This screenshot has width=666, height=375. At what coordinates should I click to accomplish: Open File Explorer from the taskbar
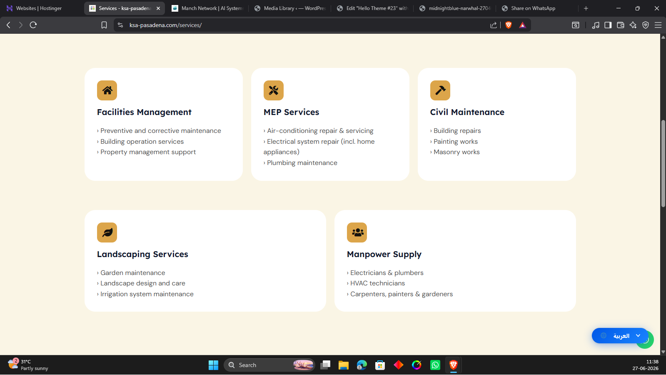343,365
